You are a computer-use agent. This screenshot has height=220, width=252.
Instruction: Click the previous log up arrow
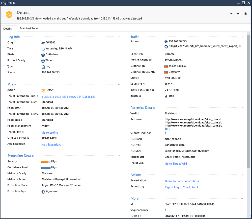pyautogui.click(x=231, y=14)
